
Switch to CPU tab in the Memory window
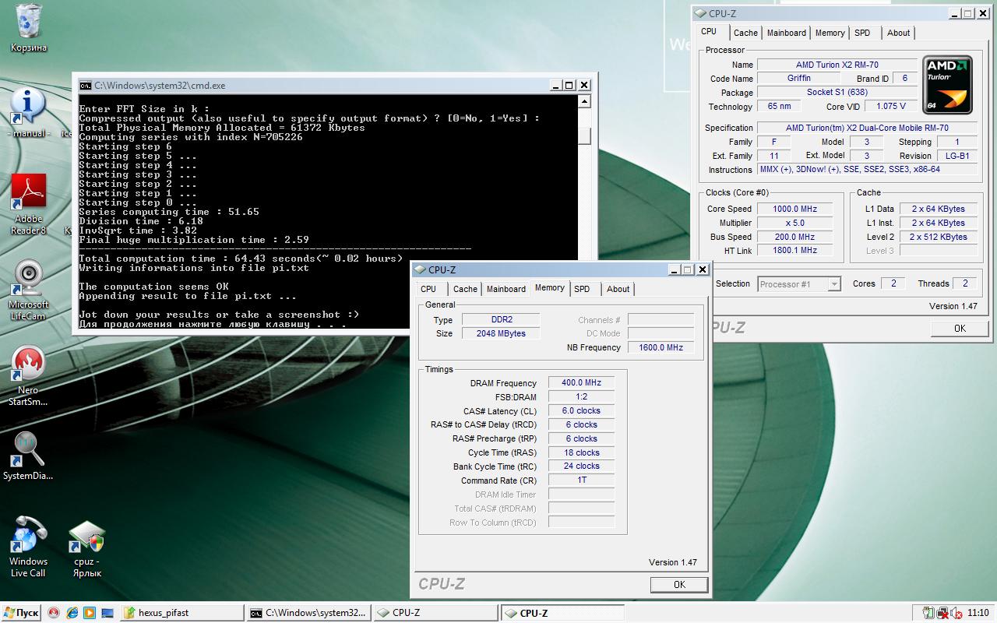coord(428,289)
